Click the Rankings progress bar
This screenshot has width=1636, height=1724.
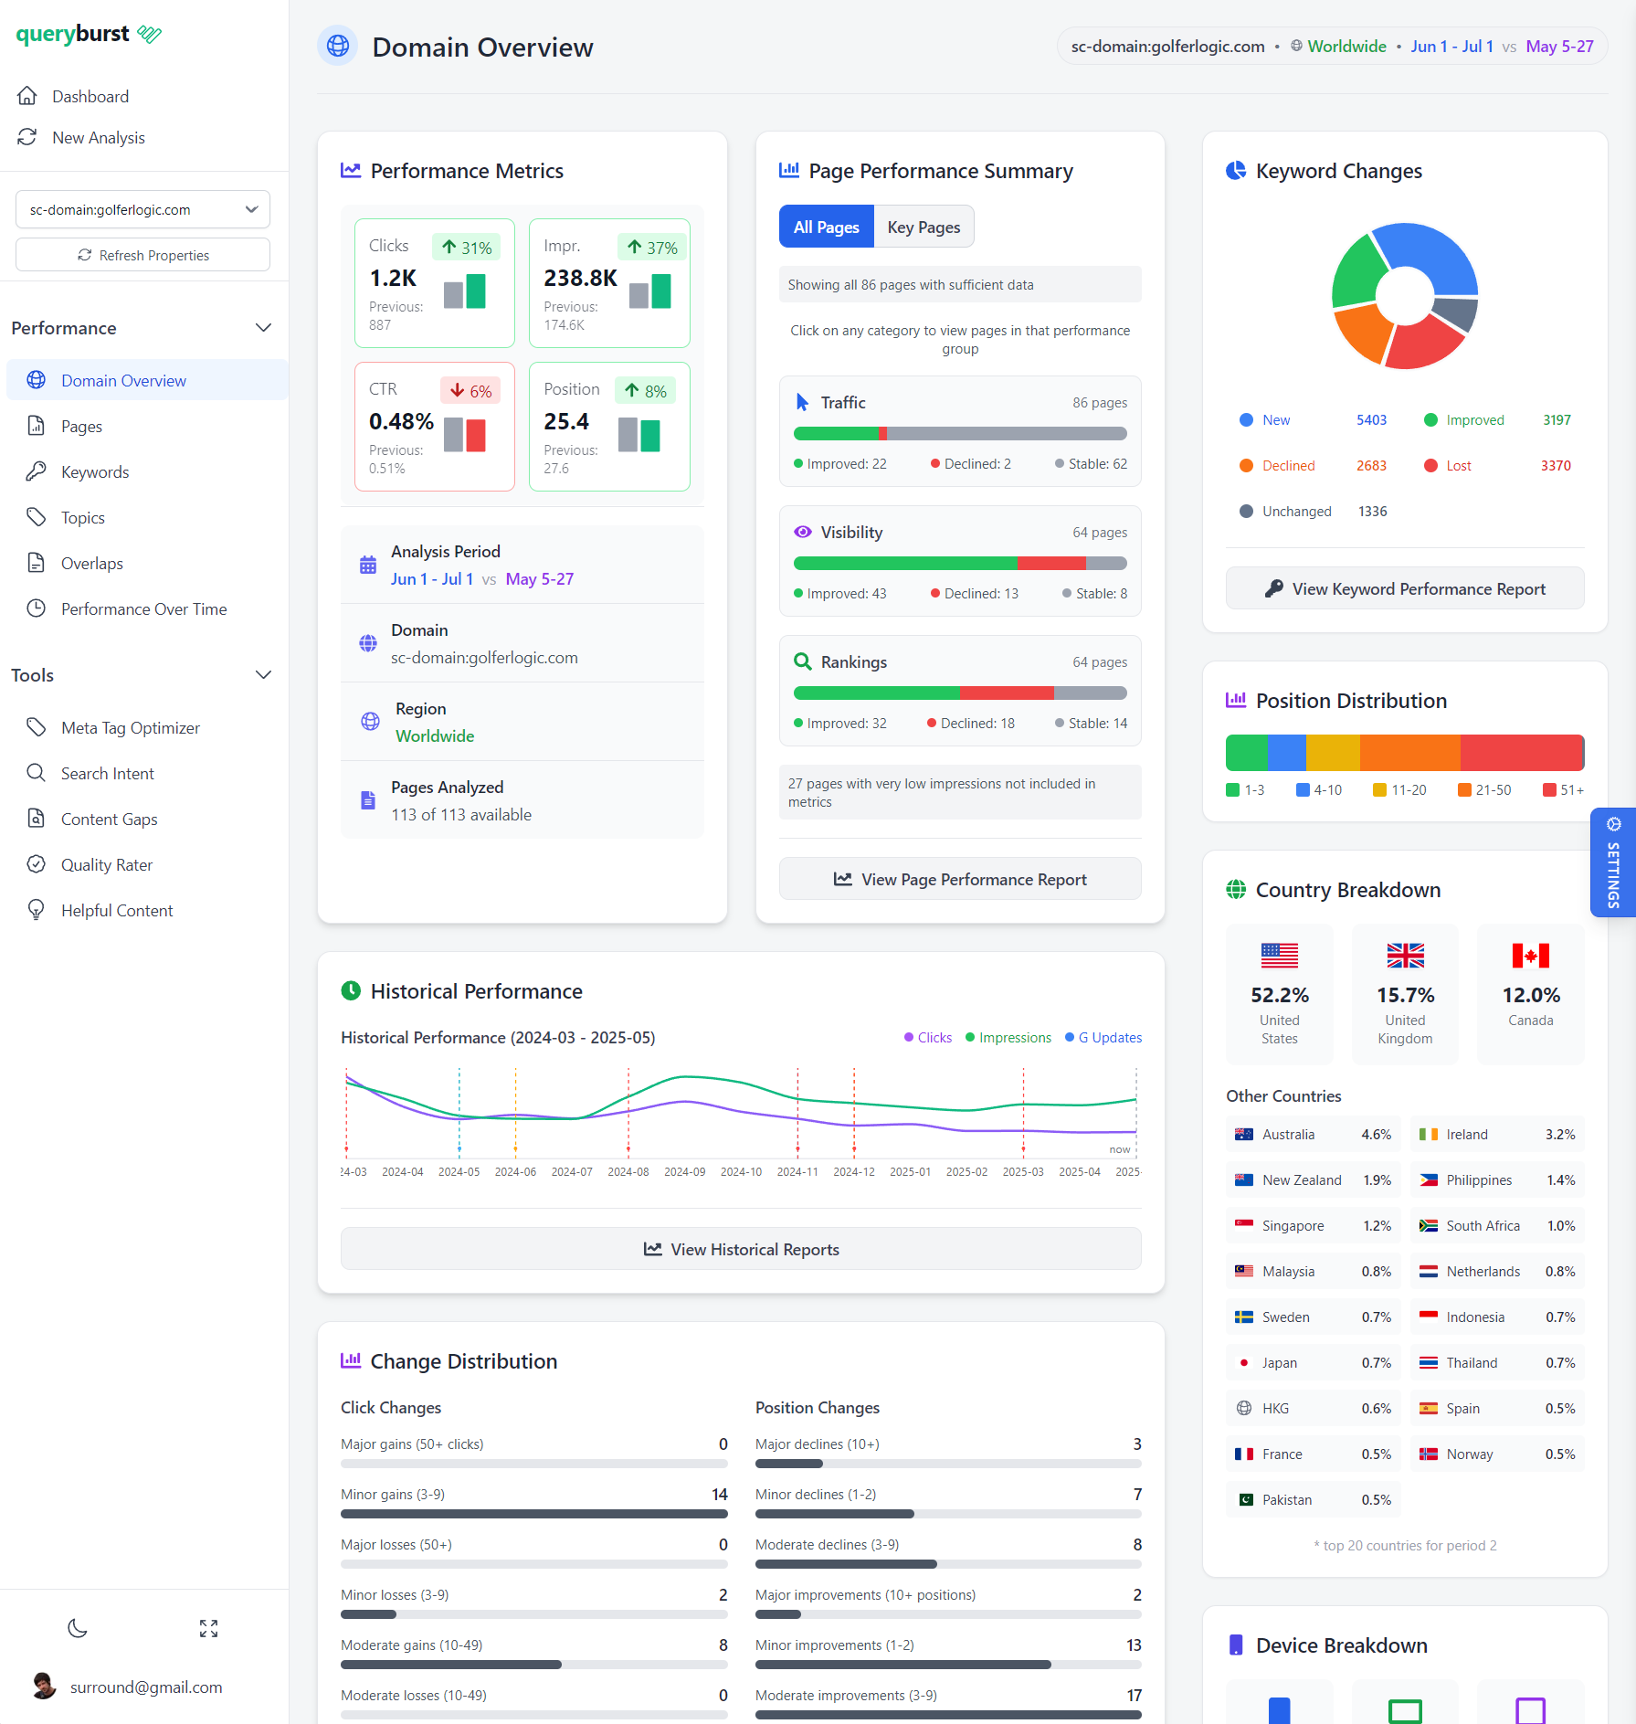click(x=960, y=693)
